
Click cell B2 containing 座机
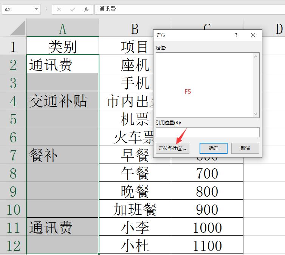126,64
